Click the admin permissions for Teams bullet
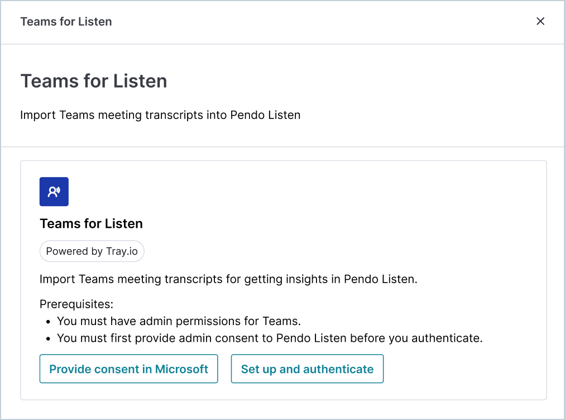Viewport: 565px width, 420px height. (x=179, y=321)
